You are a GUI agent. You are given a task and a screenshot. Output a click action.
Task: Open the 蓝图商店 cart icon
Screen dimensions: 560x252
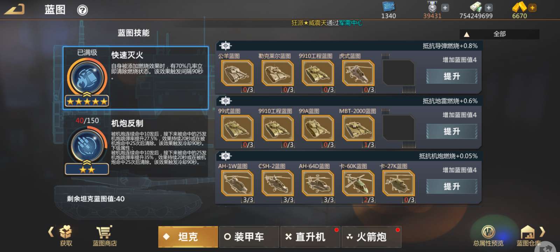click(104, 232)
